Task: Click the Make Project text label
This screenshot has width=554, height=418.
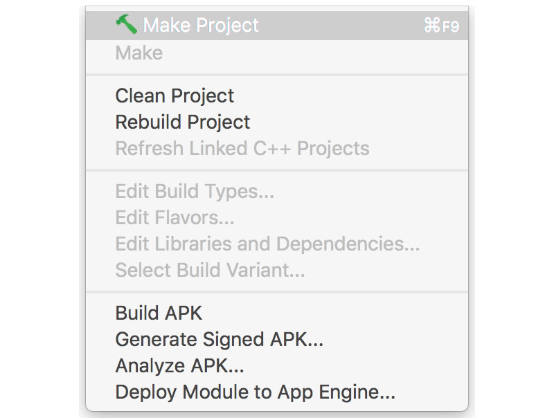Action: (201, 25)
